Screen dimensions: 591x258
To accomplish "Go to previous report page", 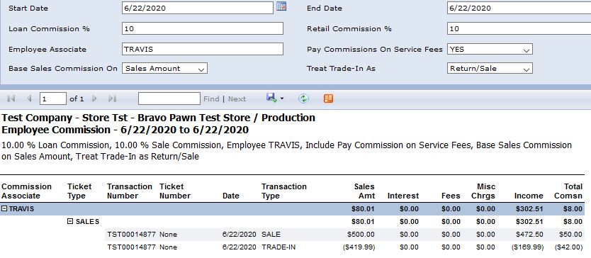I will coord(29,99).
